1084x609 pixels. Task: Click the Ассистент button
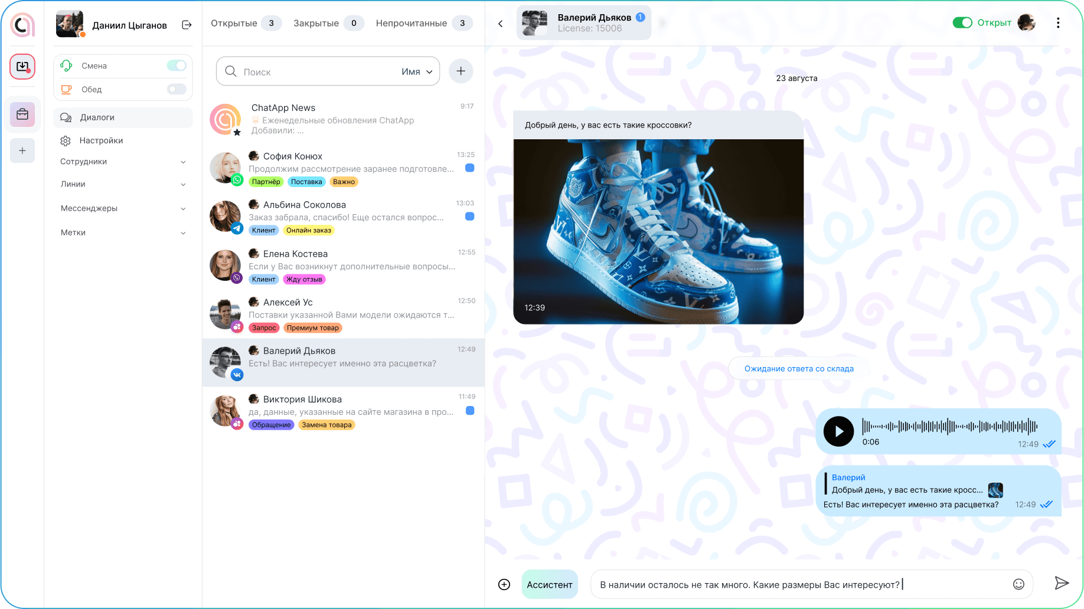(x=549, y=584)
